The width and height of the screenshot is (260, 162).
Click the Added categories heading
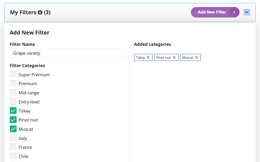[x=152, y=44]
